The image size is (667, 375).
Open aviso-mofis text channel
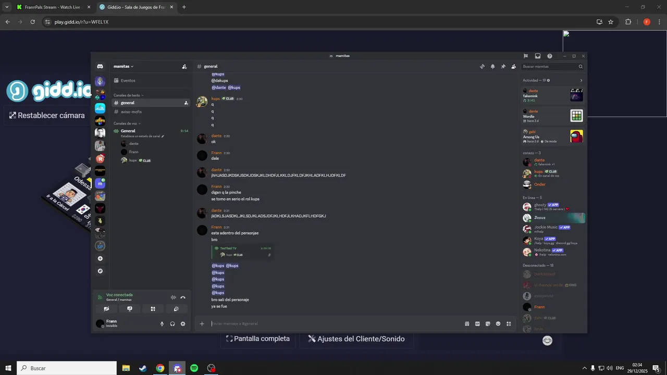[151, 112]
